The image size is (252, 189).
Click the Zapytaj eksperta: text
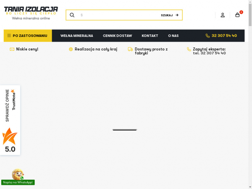point(209,49)
